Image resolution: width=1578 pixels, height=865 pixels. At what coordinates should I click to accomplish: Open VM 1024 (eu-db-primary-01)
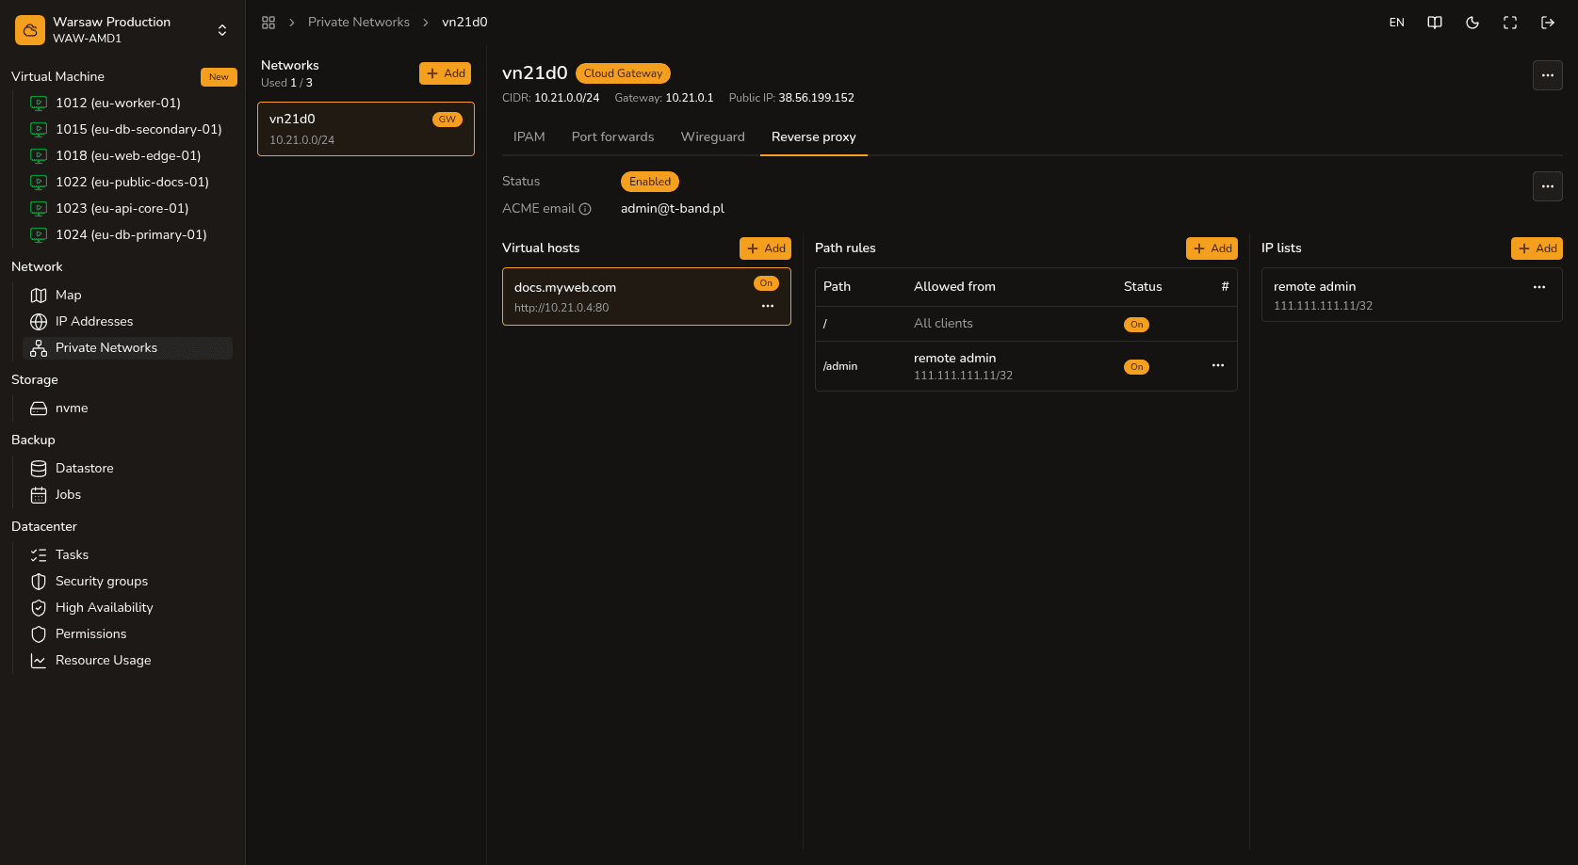(131, 234)
